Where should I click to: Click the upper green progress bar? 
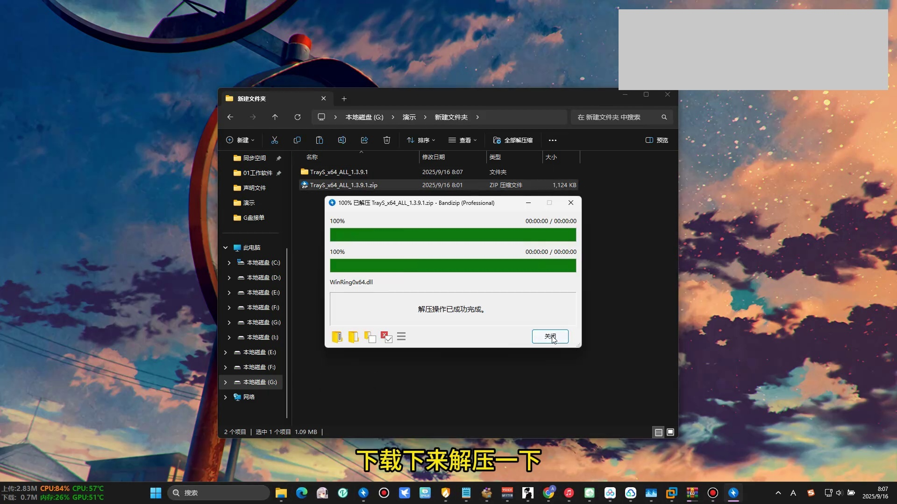[453, 235]
